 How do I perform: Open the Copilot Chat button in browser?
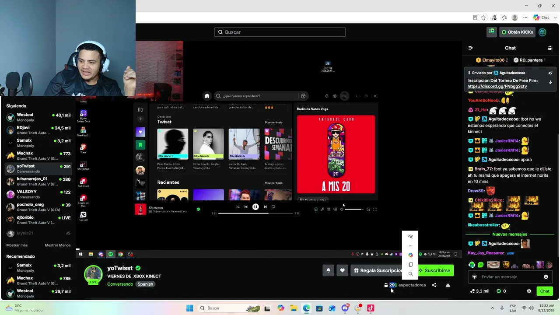coord(541,17)
